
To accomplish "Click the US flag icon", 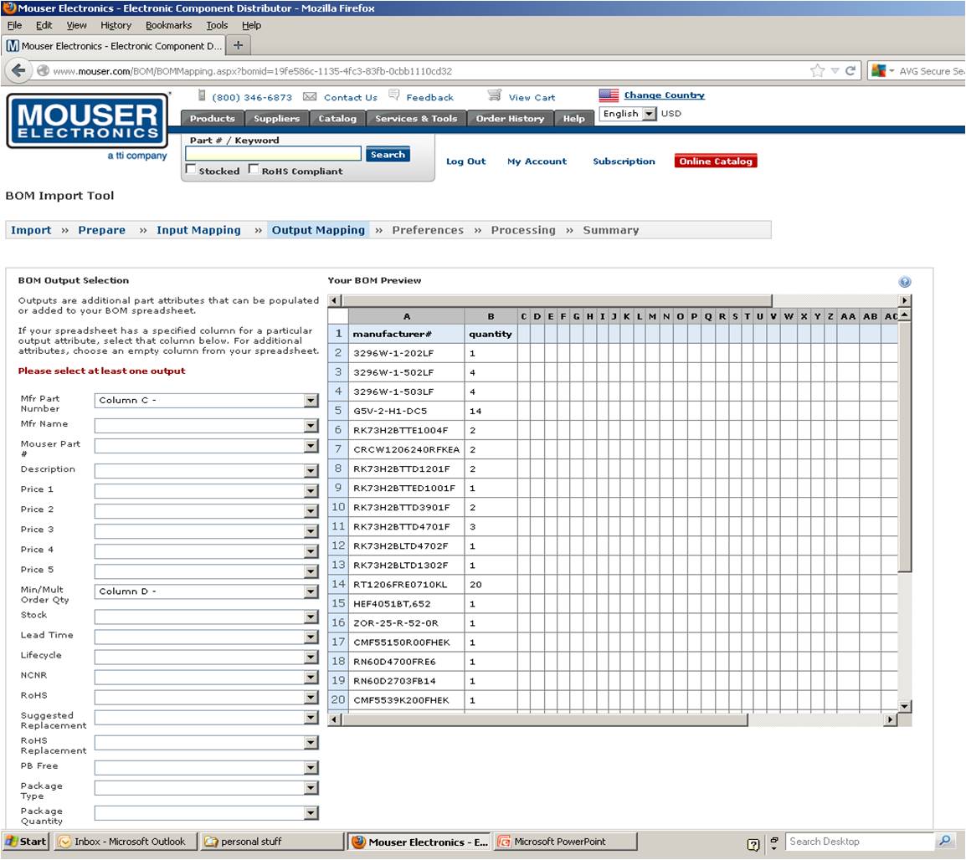I will (609, 95).
